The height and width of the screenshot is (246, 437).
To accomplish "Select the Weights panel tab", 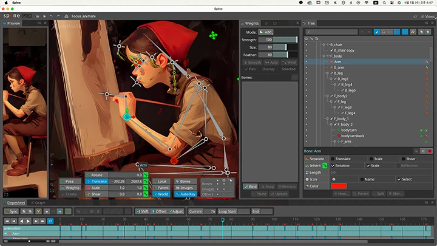I will tap(250, 24).
